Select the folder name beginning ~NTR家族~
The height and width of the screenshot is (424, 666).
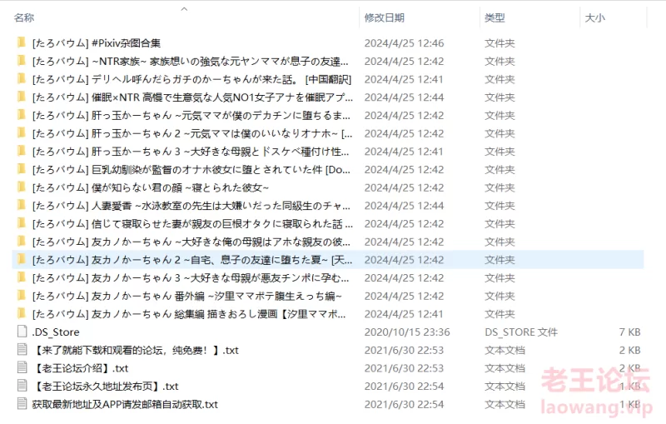(191, 61)
